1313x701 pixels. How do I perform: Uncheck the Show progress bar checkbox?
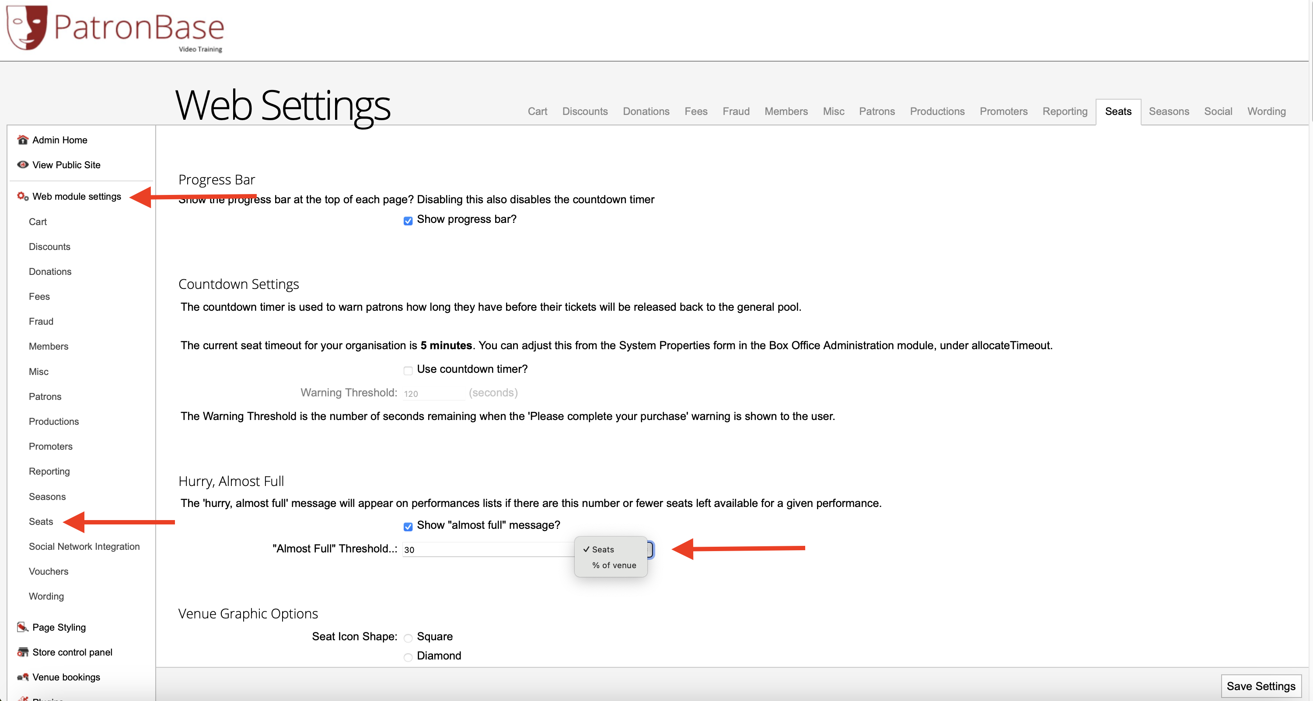[x=408, y=221]
